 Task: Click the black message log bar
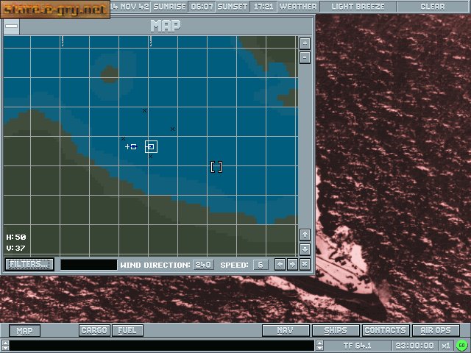click(x=162, y=346)
